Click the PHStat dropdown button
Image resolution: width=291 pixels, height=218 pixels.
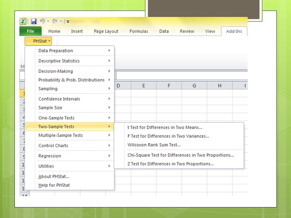point(38,41)
